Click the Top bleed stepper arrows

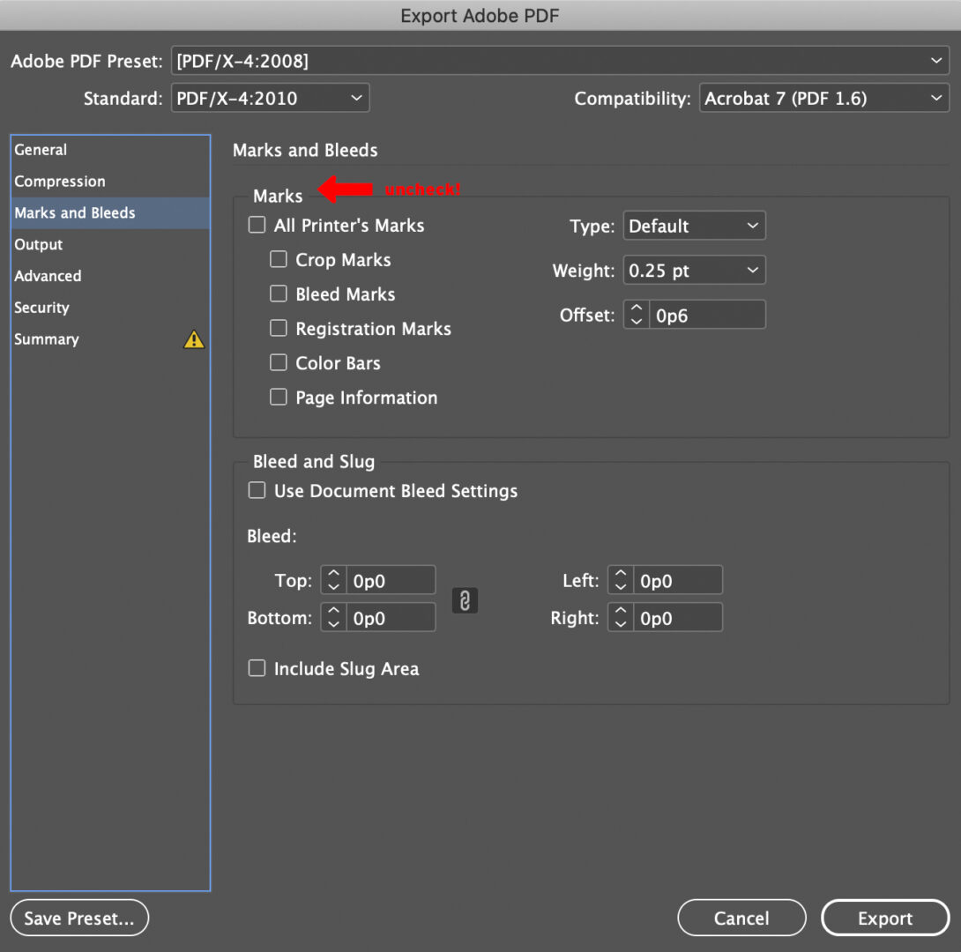point(333,581)
